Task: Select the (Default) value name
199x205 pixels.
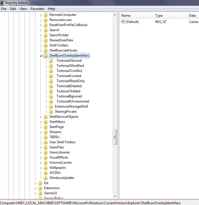Action: pos(132,22)
